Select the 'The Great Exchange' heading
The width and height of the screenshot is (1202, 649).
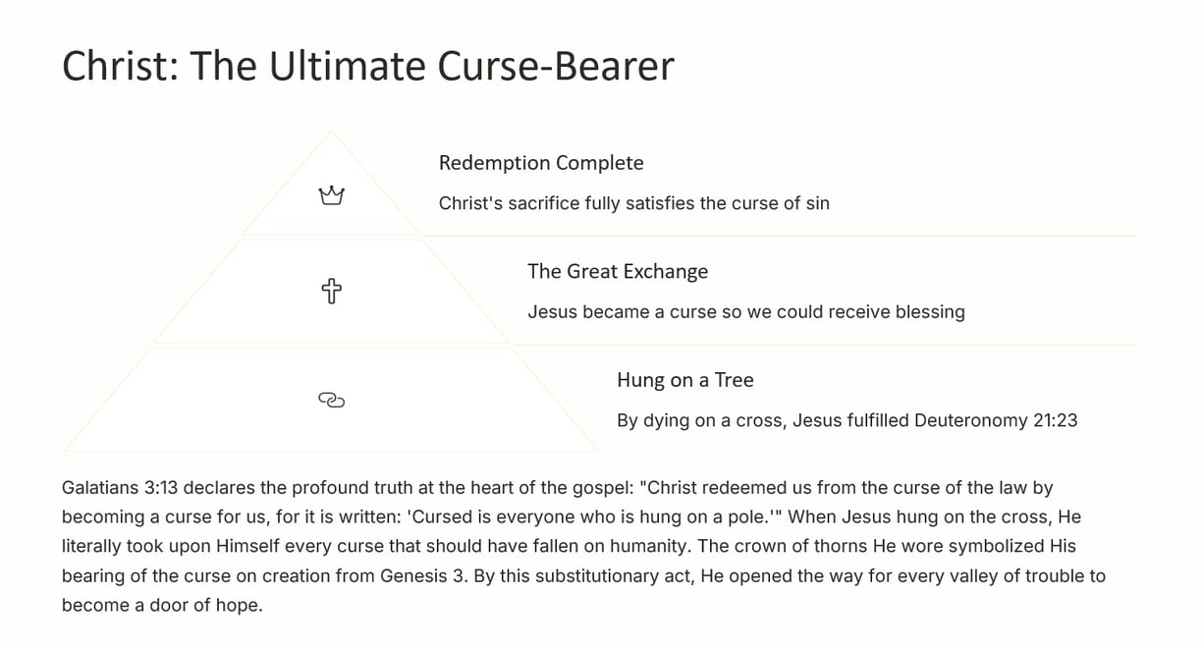click(618, 271)
